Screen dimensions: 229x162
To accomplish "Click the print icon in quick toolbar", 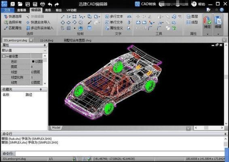I will 42,4.
